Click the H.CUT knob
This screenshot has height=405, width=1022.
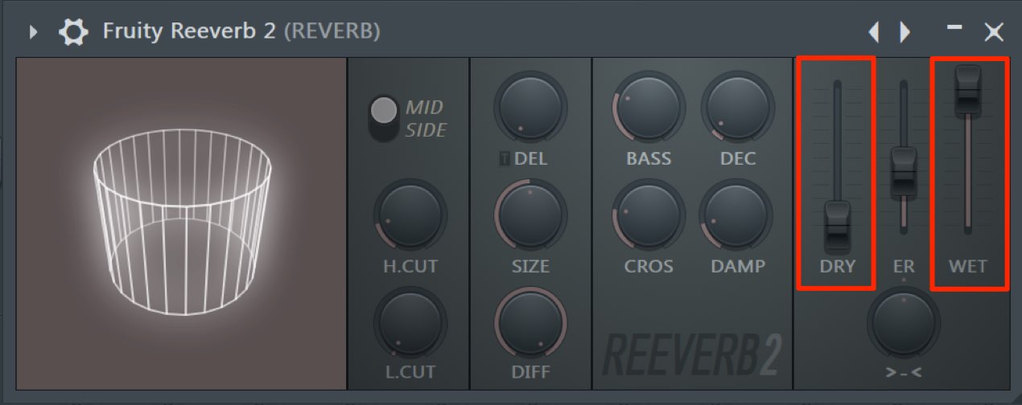click(410, 214)
